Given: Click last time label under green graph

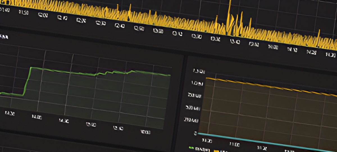Looking at the screenshot, I should 146,132.
